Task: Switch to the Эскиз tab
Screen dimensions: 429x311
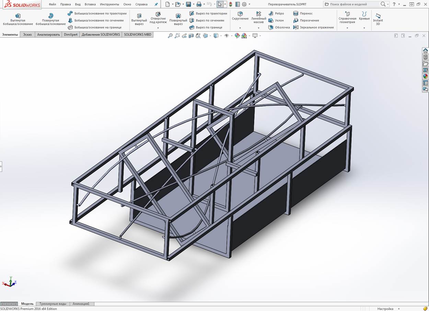Action: pyautogui.click(x=27, y=34)
